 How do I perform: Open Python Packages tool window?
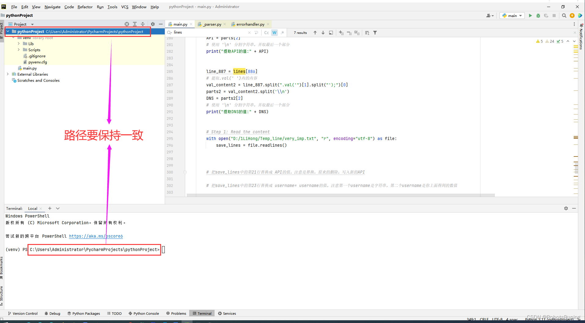pyautogui.click(x=84, y=313)
